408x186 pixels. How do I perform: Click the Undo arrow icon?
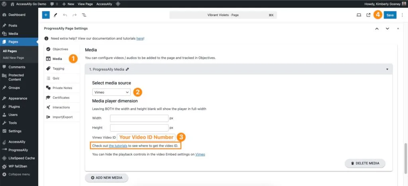65,15
